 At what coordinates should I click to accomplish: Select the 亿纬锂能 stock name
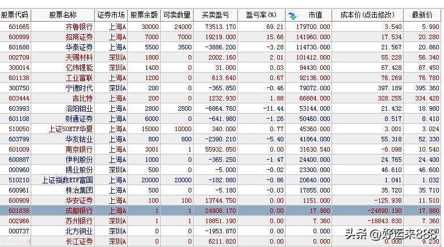(79, 68)
